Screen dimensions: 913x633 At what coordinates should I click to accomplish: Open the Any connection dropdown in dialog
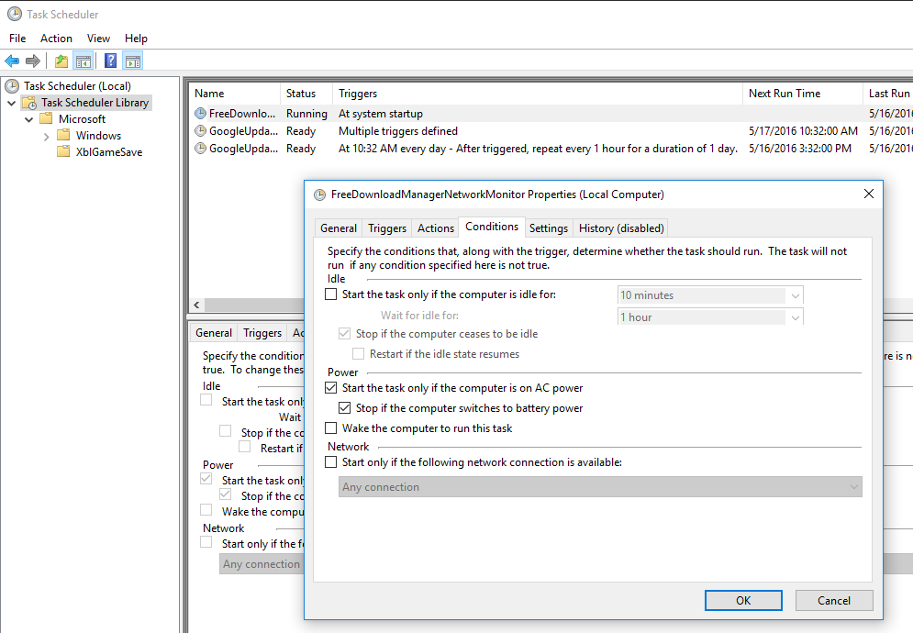(x=600, y=487)
